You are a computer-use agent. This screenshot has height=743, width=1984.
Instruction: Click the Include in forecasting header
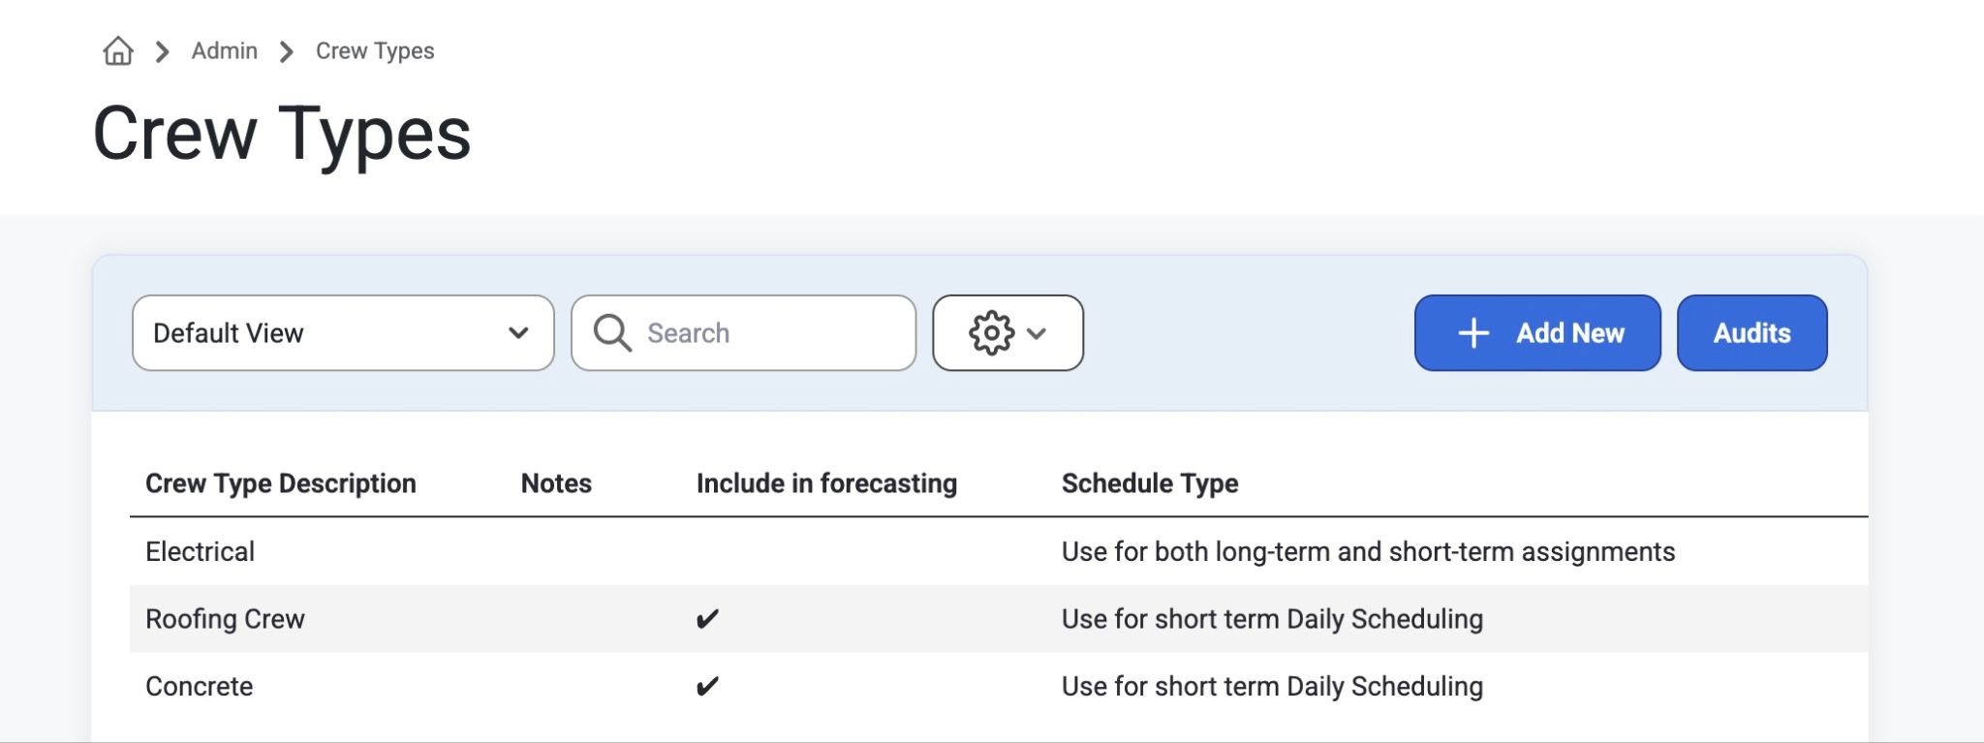826,483
